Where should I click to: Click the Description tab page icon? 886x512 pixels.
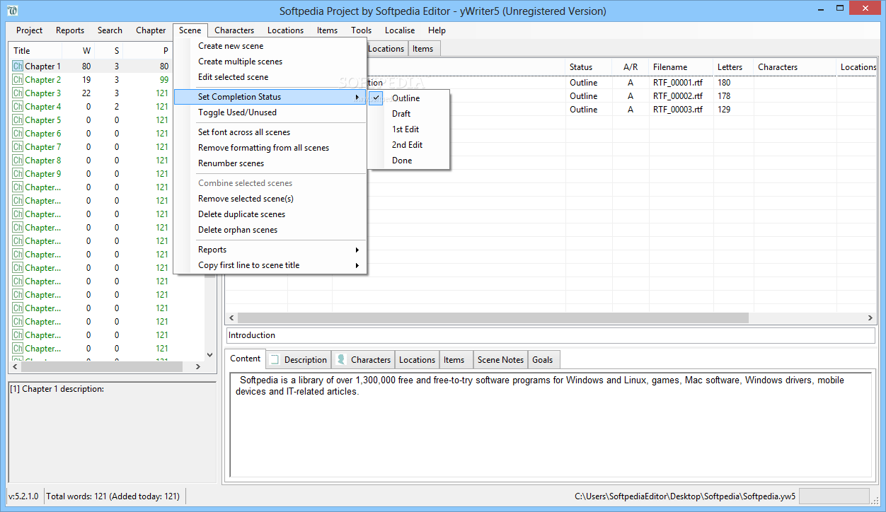275,360
